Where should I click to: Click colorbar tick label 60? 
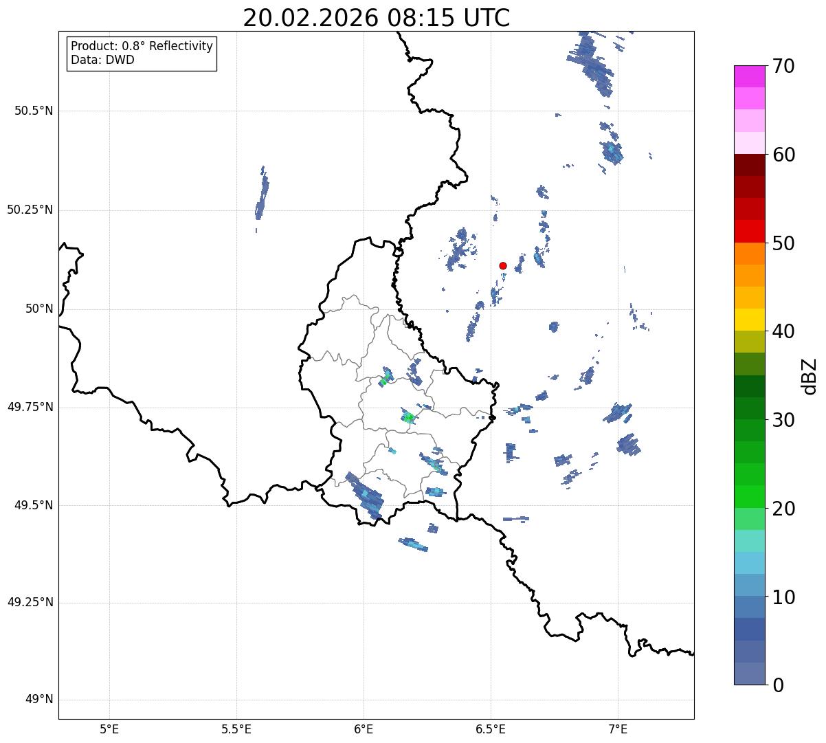[783, 155]
